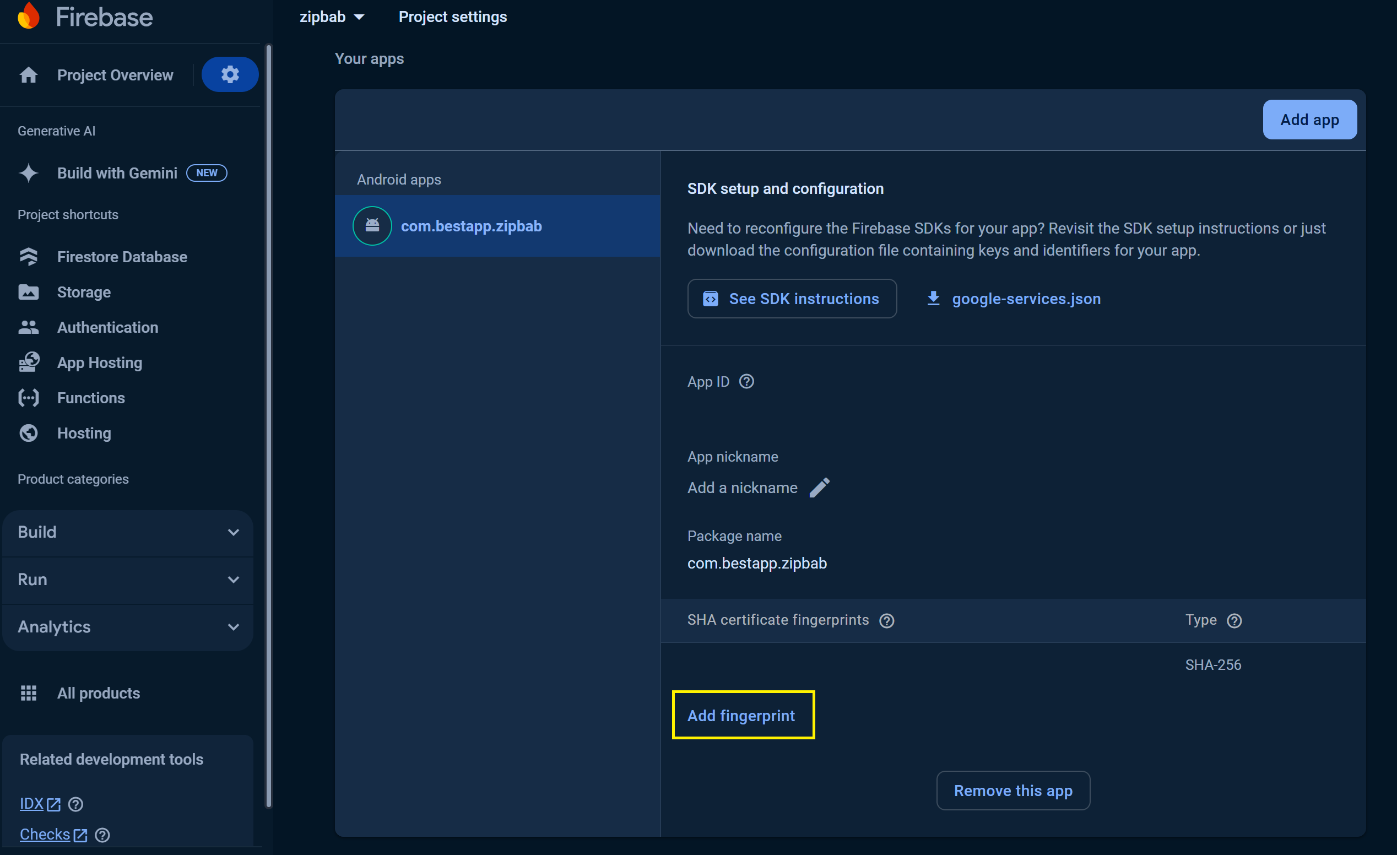Click the IDX help icon
Image resolution: width=1397 pixels, height=855 pixels.
[75, 804]
